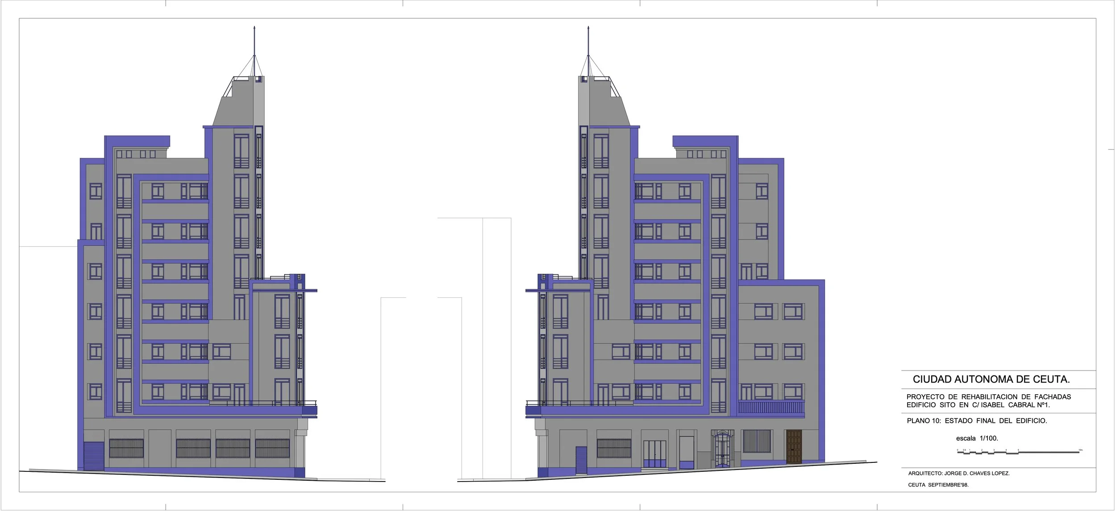The image size is (1116, 511).
Task: Click the graphic scale bar under escala
Action: pyautogui.click(x=1019, y=452)
